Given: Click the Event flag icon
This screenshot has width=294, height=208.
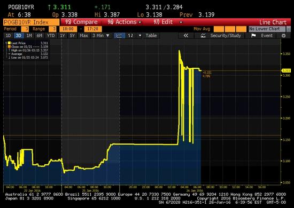Looking at the screenshot, I should point(253,36).
